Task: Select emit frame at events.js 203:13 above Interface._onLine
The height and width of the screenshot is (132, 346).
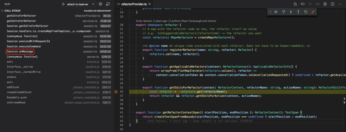Action: pos(57,62)
